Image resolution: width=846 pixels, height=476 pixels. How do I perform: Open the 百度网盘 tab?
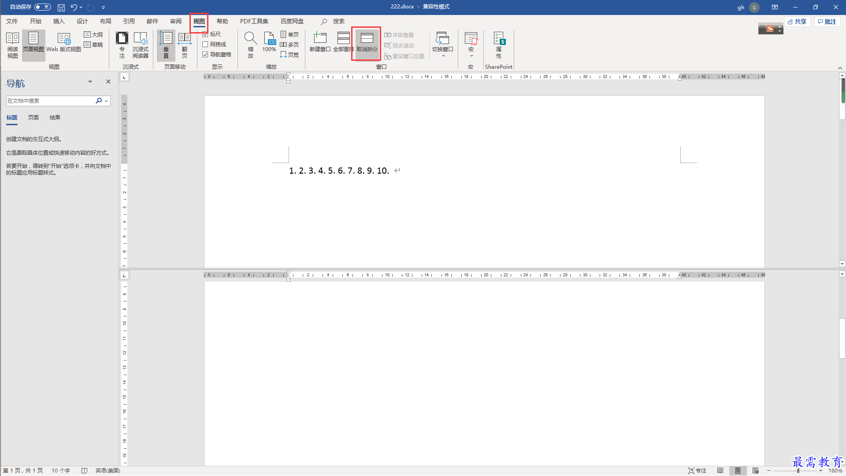[292, 22]
